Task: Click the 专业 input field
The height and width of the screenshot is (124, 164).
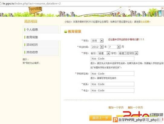Action: point(112,91)
